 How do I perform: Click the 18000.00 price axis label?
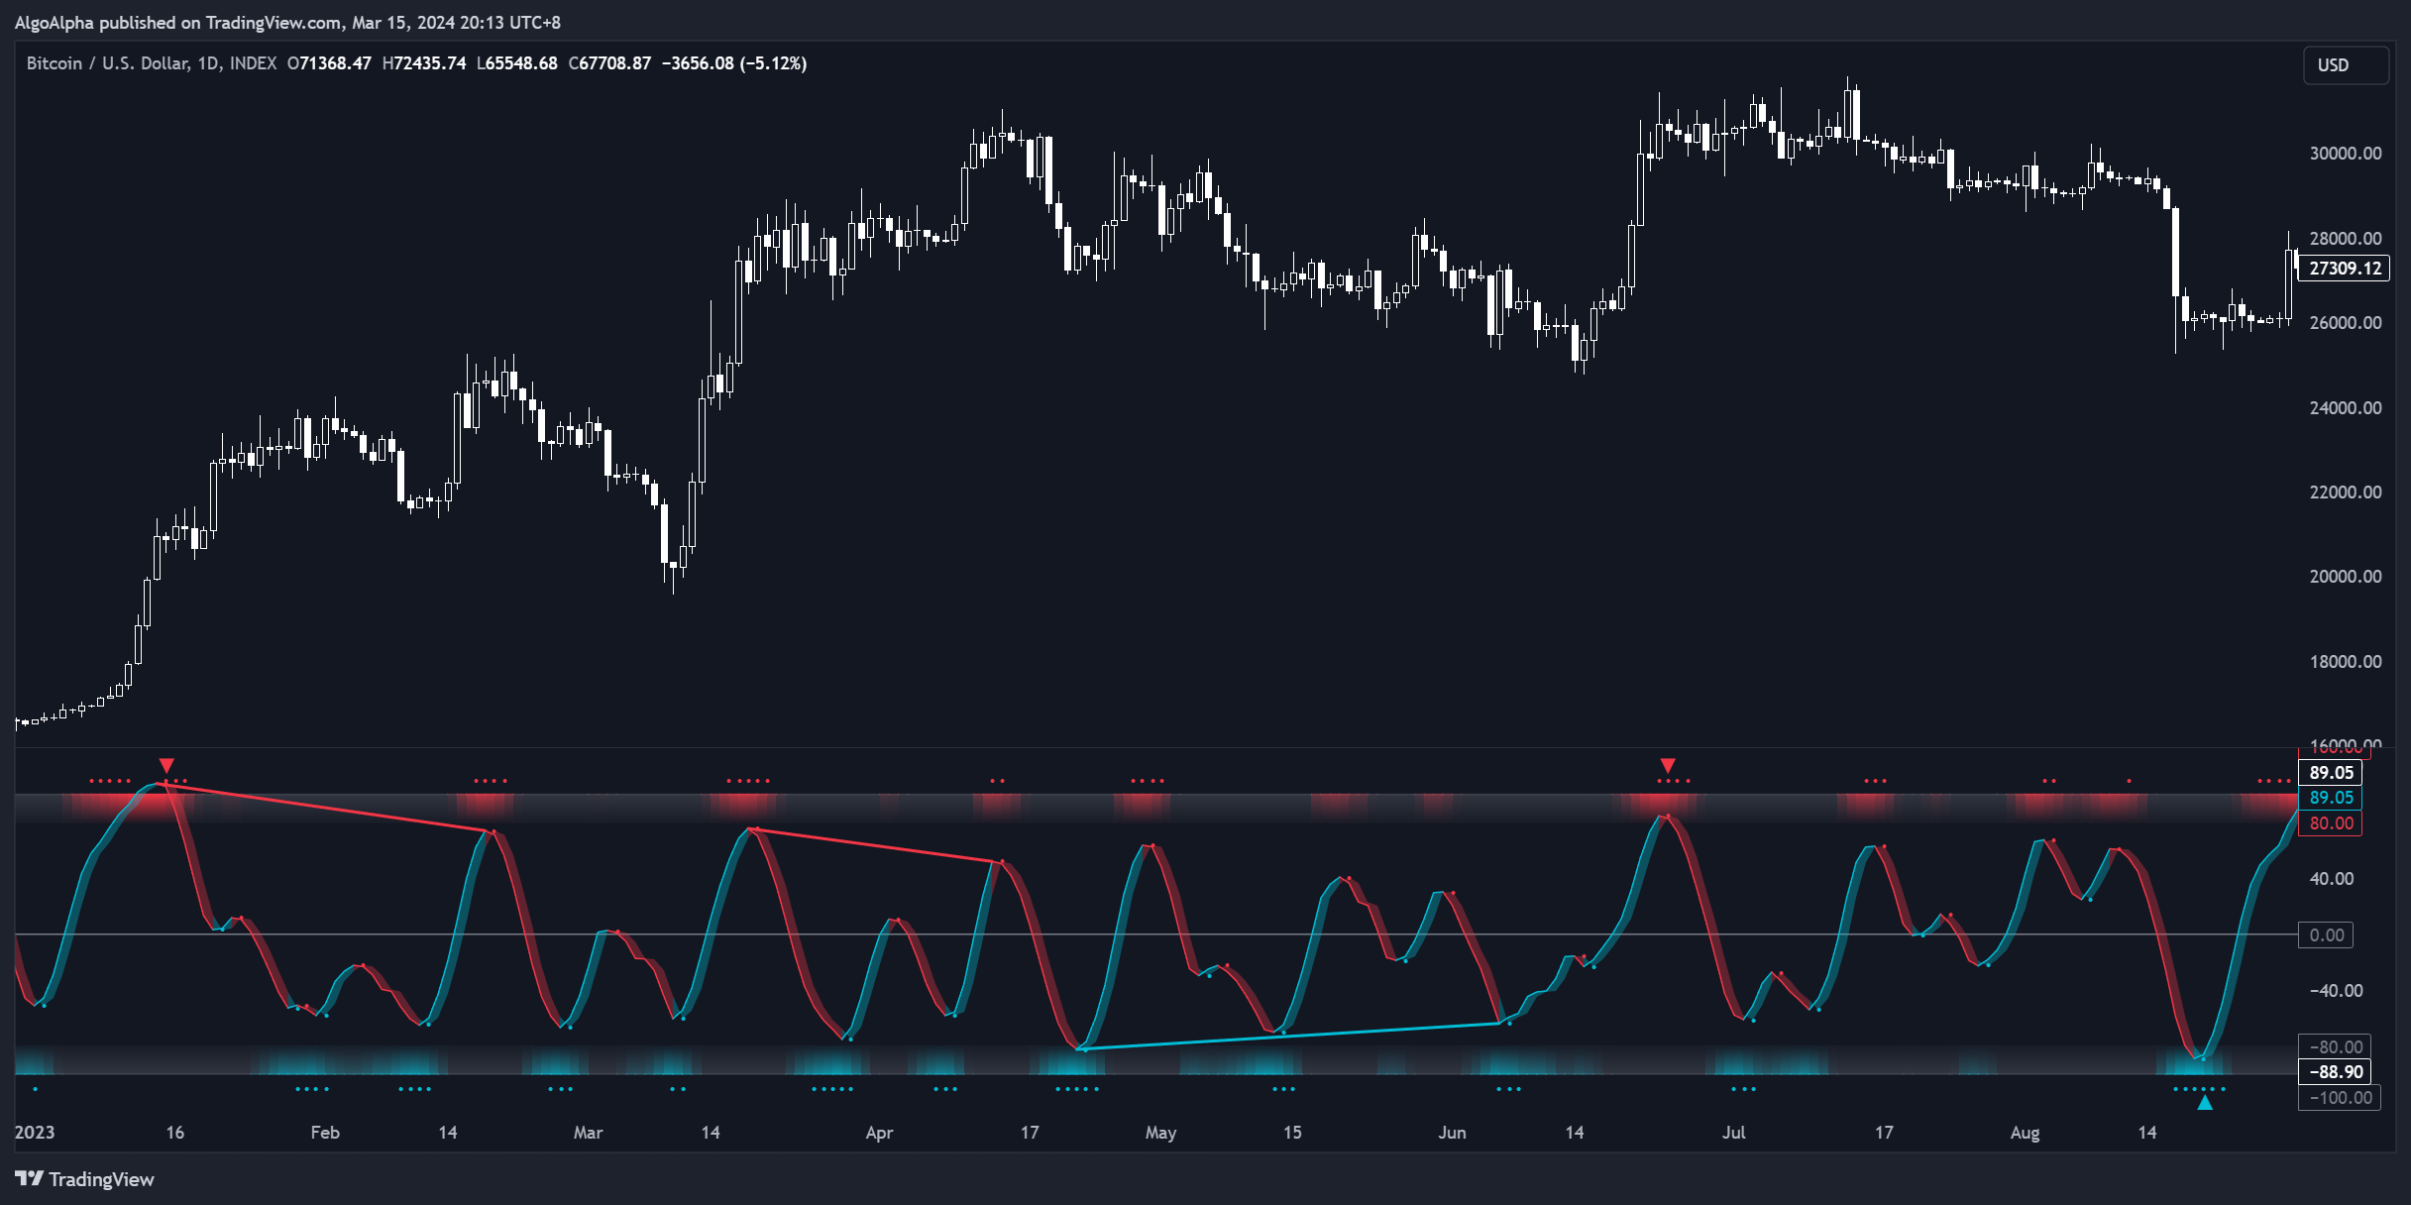[x=2346, y=661]
